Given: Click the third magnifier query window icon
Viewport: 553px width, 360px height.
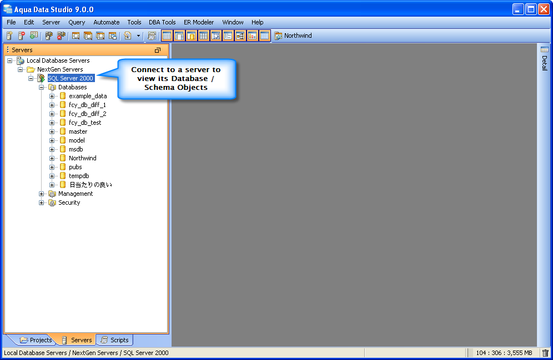Looking at the screenshot, I should 100,36.
